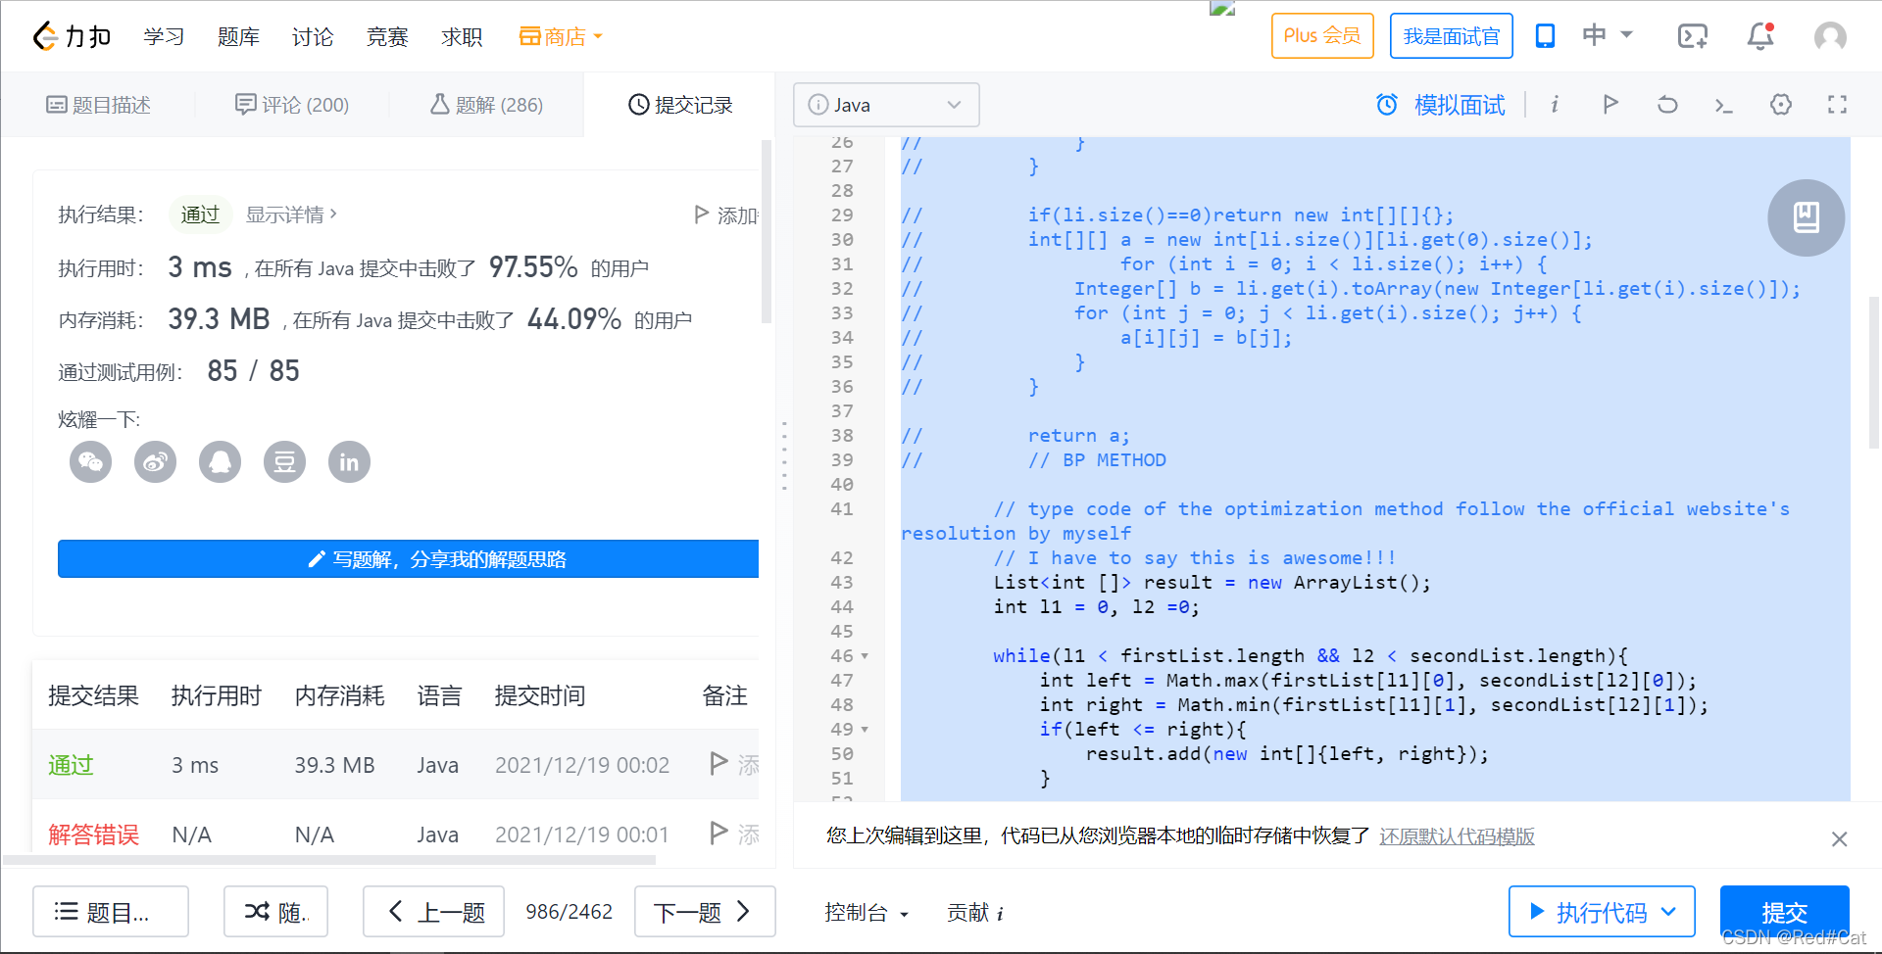Click the contribution info icon beside 贡献
Viewport: 1882px width, 954px height.
coord(1000,914)
